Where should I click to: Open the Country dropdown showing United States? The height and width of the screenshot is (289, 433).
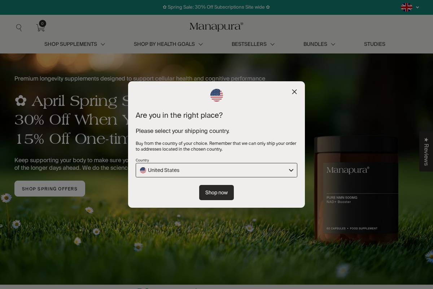pos(216,170)
